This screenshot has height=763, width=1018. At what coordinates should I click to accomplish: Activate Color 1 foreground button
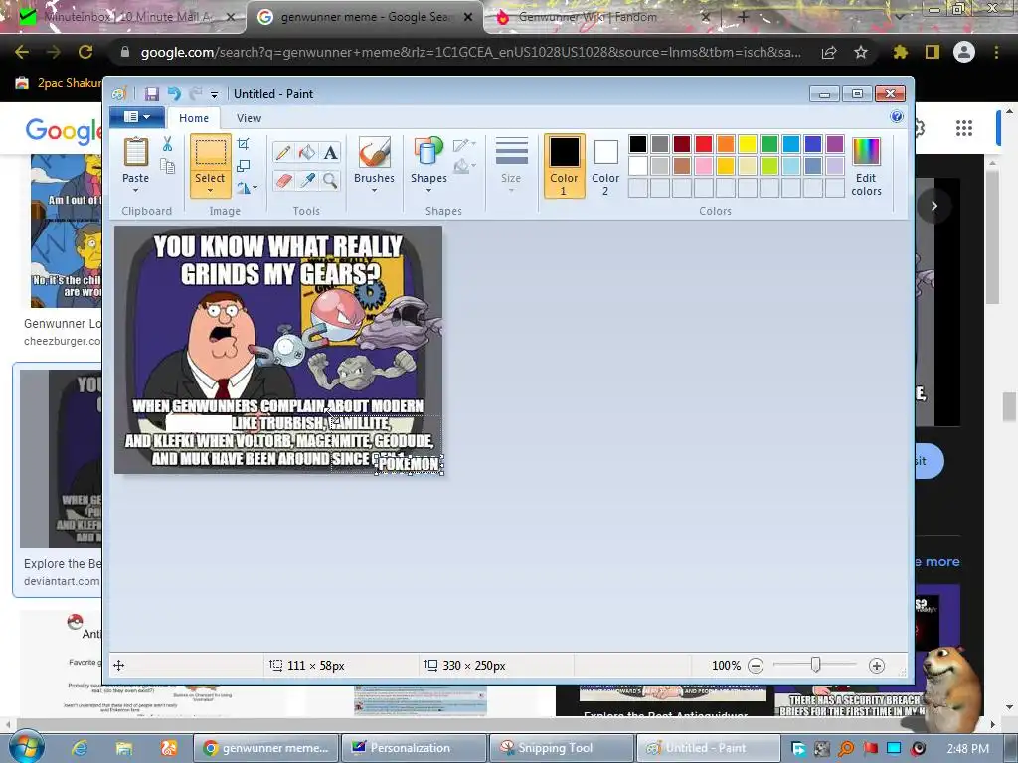tap(565, 166)
